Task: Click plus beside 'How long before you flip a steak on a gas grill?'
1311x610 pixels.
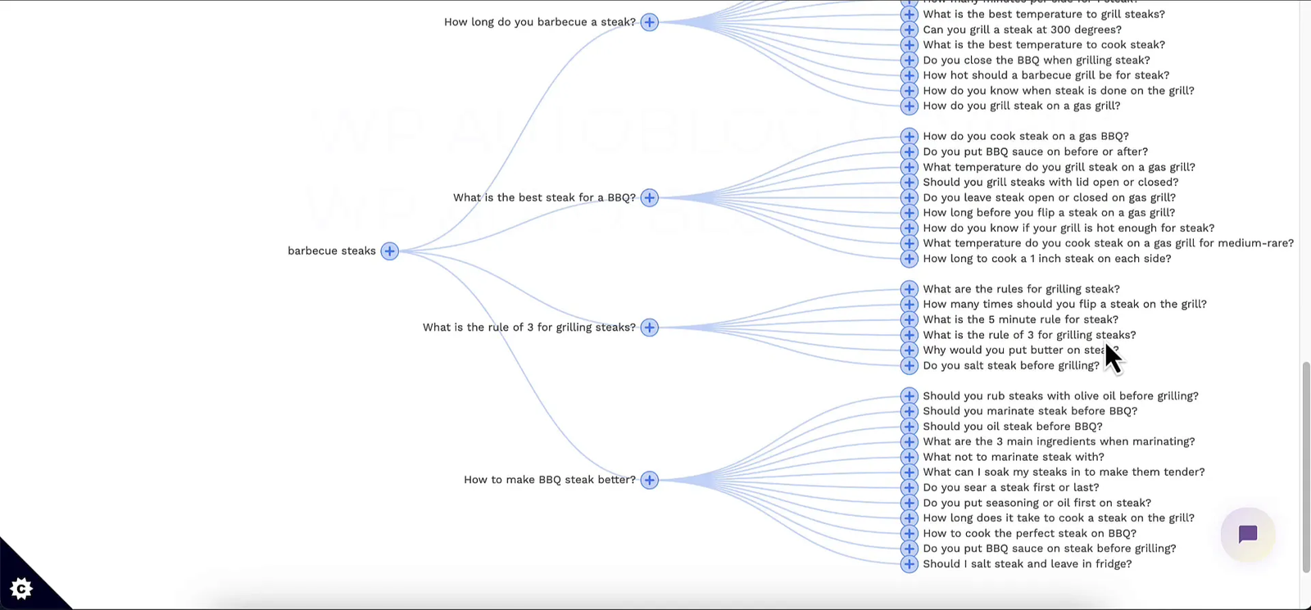Action: [x=909, y=213]
